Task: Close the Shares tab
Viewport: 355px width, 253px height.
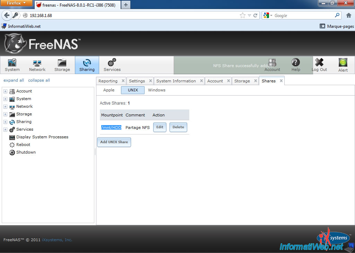Action: pos(281,81)
